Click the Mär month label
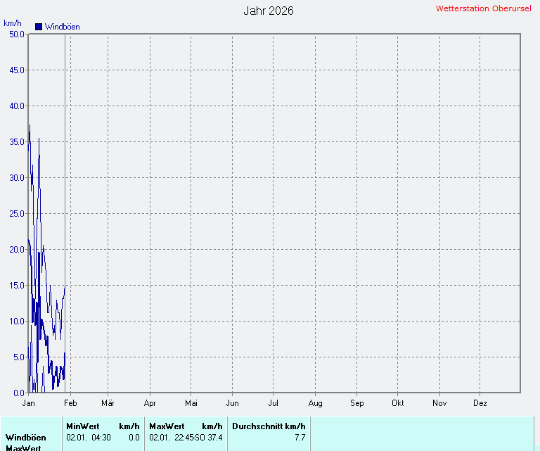The image size is (540, 451). (108, 403)
